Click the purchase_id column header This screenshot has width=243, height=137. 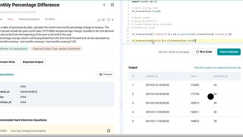[x=220, y=76]
